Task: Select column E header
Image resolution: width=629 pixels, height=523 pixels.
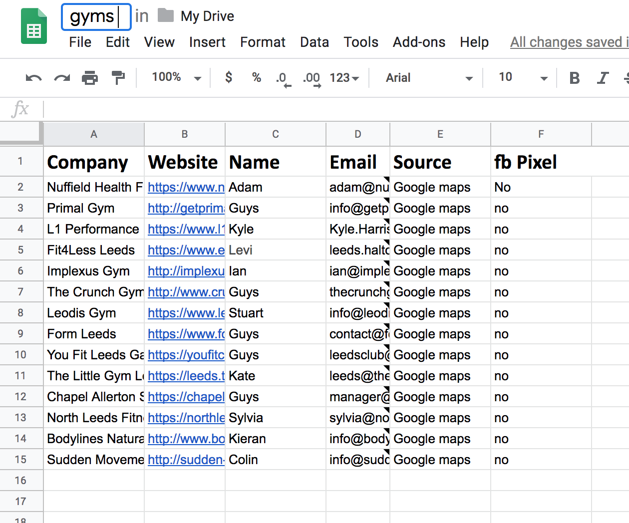Action: [x=440, y=134]
